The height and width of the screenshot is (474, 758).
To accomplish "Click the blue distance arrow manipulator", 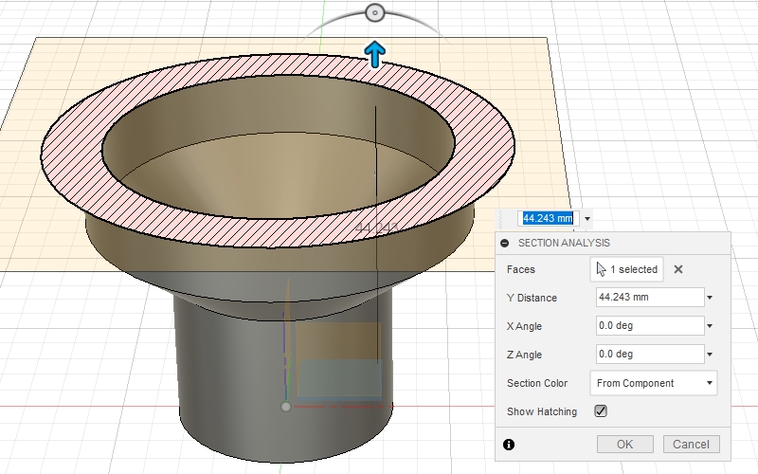I will [375, 54].
